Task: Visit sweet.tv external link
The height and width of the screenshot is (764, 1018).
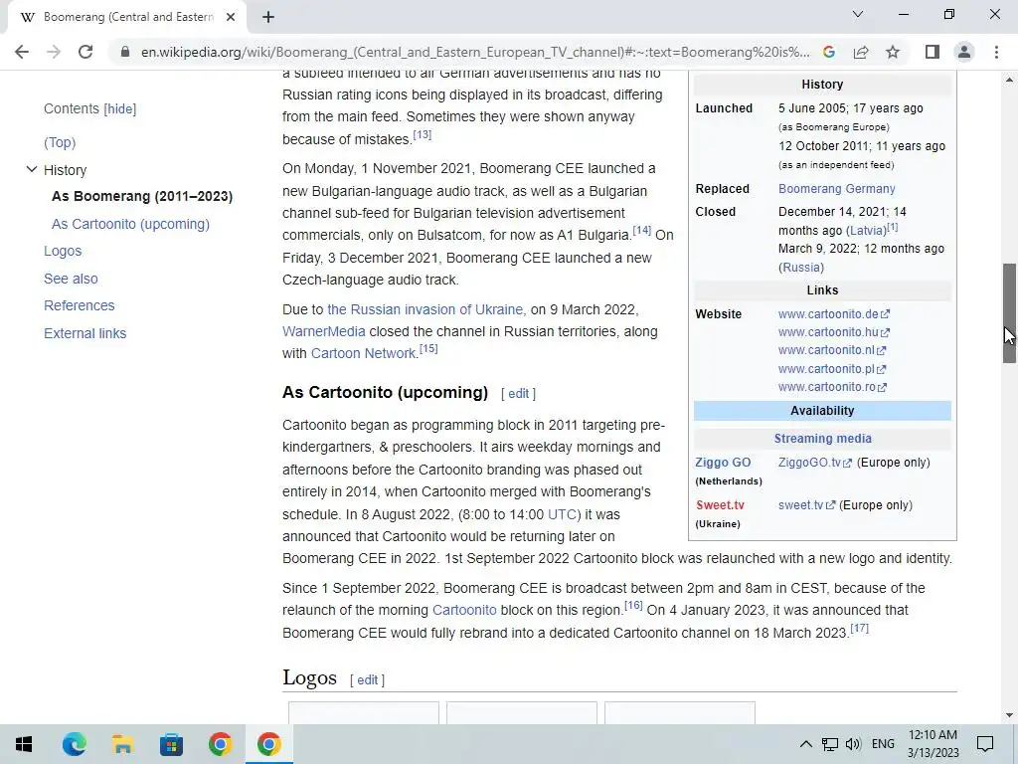Action: point(806,505)
